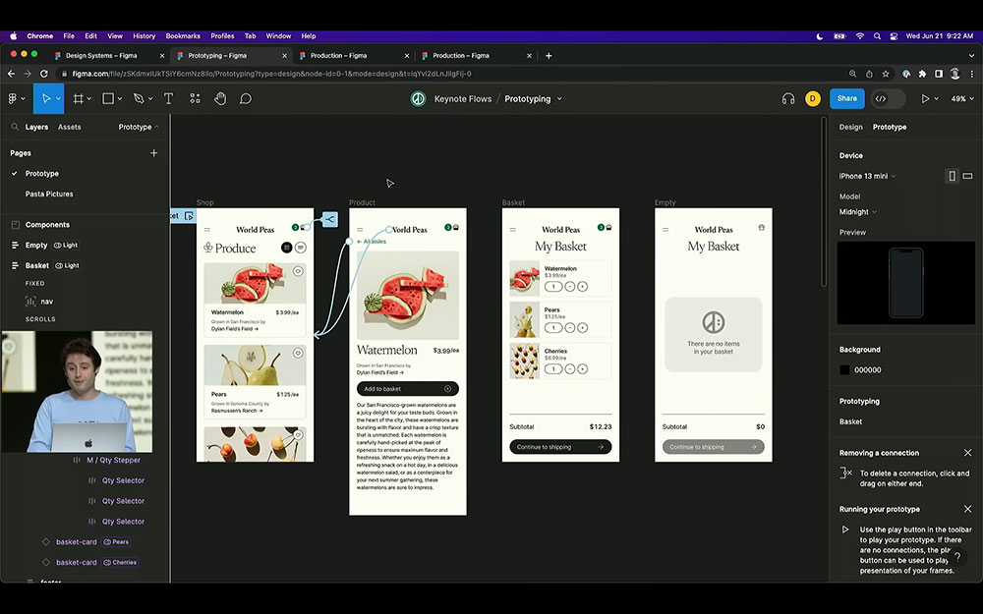This screenshot has width=983, height=614.
Task: Dismiss the Removing a connection tip
Action: [x=967, y=453]
